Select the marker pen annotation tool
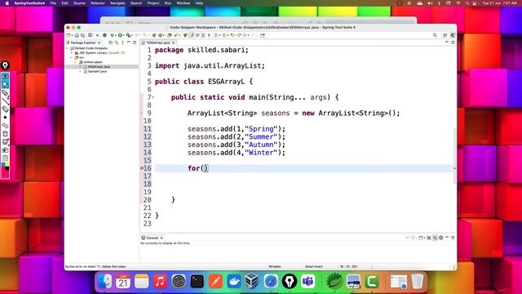 click(6, 93)
